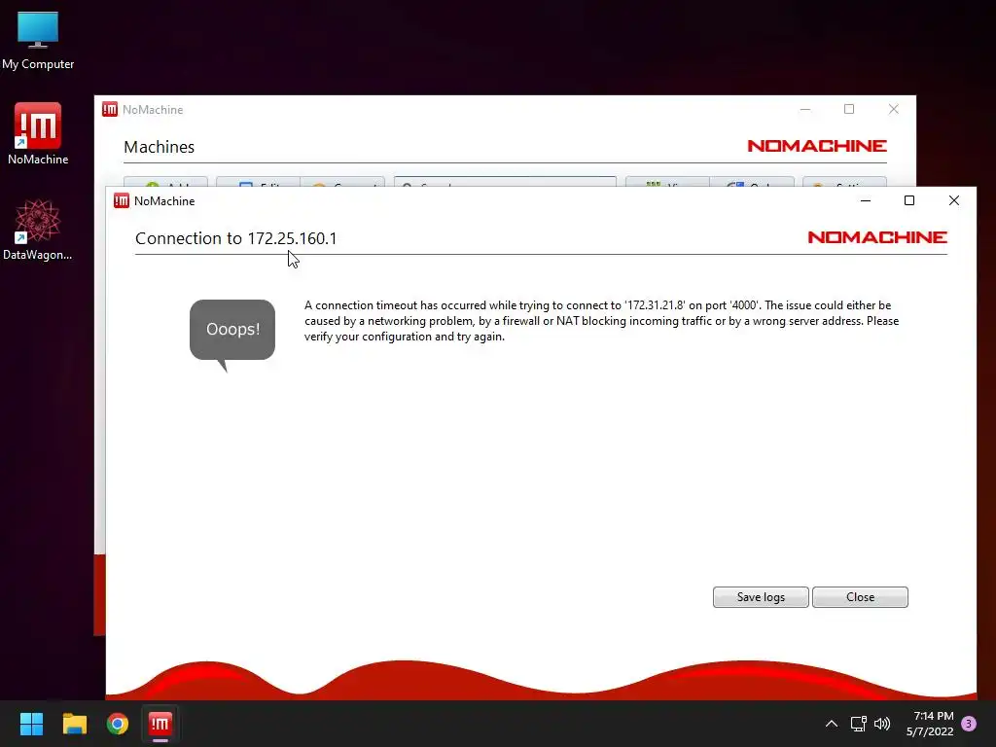Open the Windows Start menu
This screenshot has width=996, height=747.
coord(31,724)
